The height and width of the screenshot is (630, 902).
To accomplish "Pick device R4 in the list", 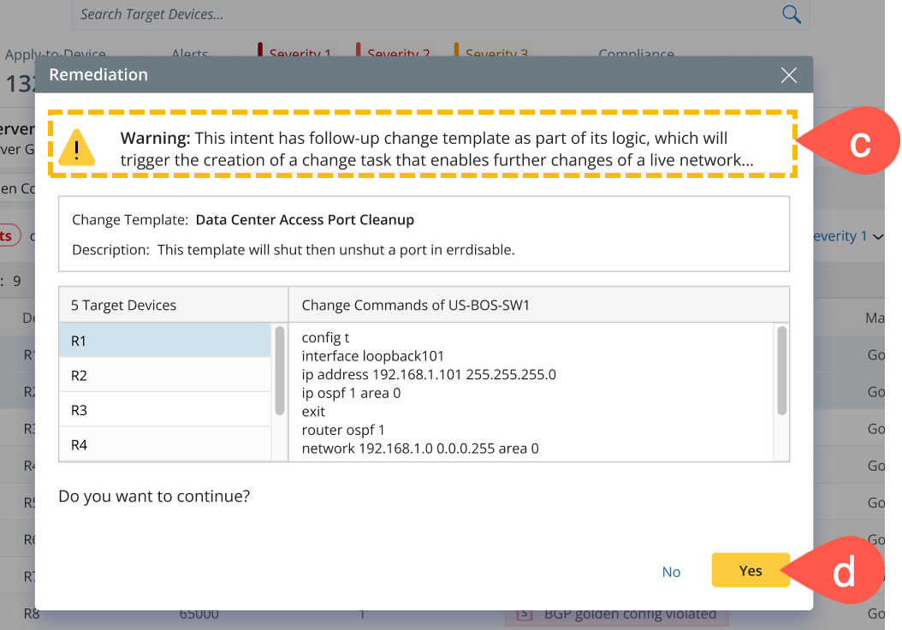I will pyautogui.click(x=164, y=444).
